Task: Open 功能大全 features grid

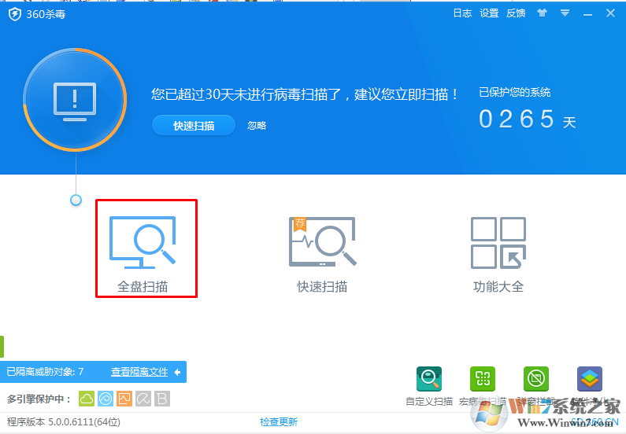Action: click(x=498, y=248)
